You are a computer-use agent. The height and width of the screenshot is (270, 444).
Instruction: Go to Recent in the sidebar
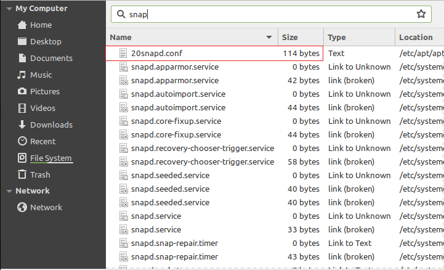point(42,142)
